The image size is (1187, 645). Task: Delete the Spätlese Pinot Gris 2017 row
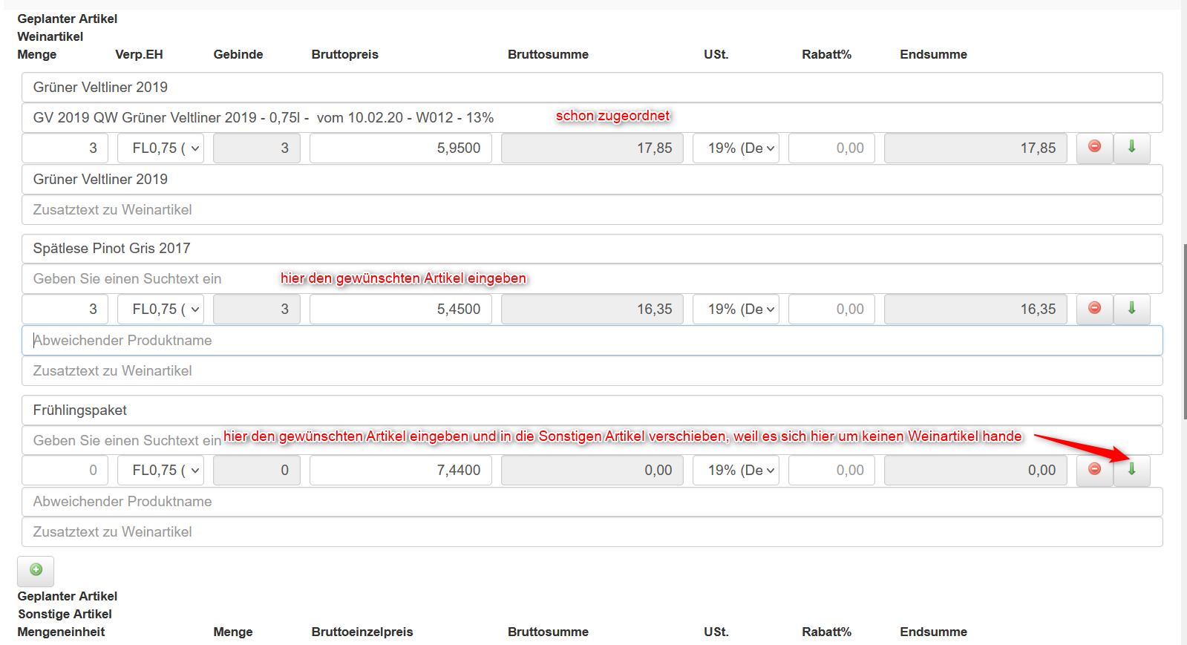(x=1094, y=308)
